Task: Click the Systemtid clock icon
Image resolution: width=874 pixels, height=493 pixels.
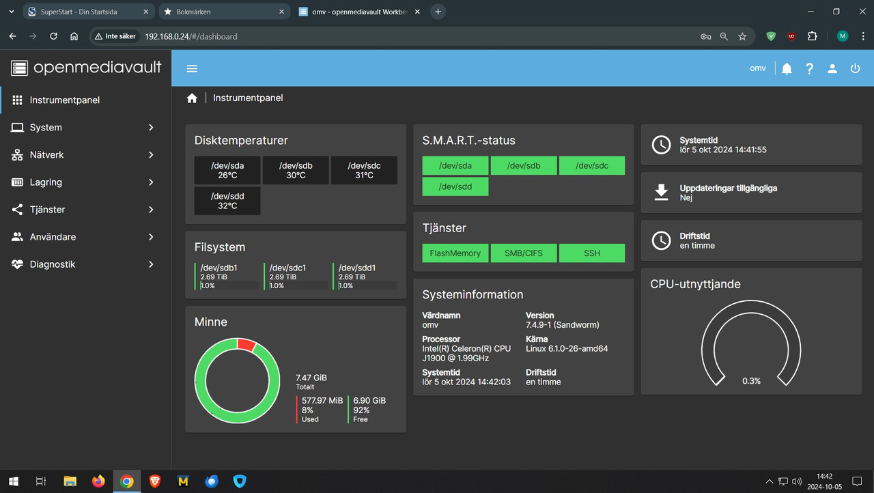Action: [661, 145]
